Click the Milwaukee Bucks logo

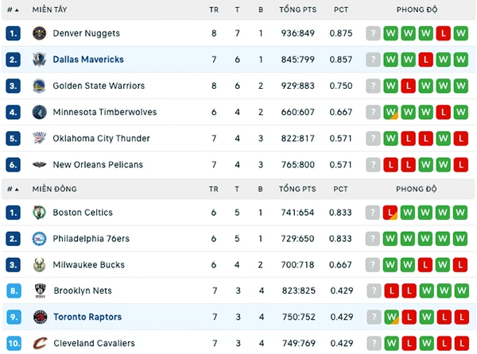(39, 265)
